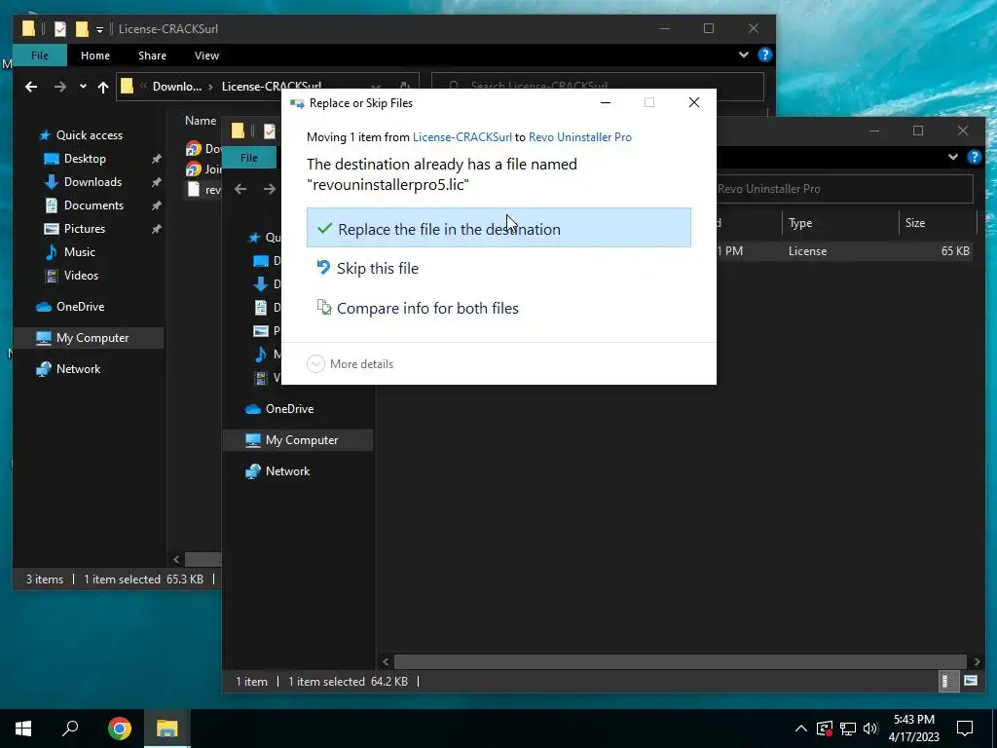The width and height of the screenshot is (997, 748).
Task: Select Network in License-CRACKSurl sidebar
Action: point(78,369)
